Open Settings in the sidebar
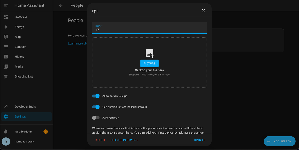 pos(20,117)
